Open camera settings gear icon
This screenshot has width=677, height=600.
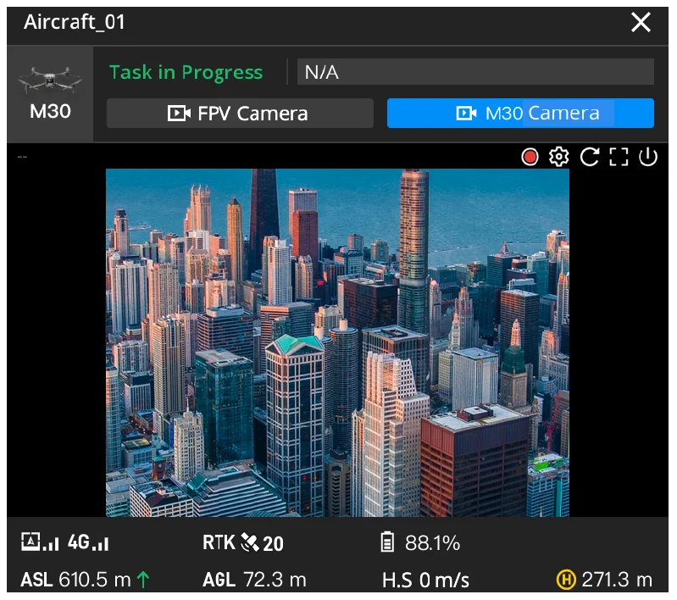558,157
